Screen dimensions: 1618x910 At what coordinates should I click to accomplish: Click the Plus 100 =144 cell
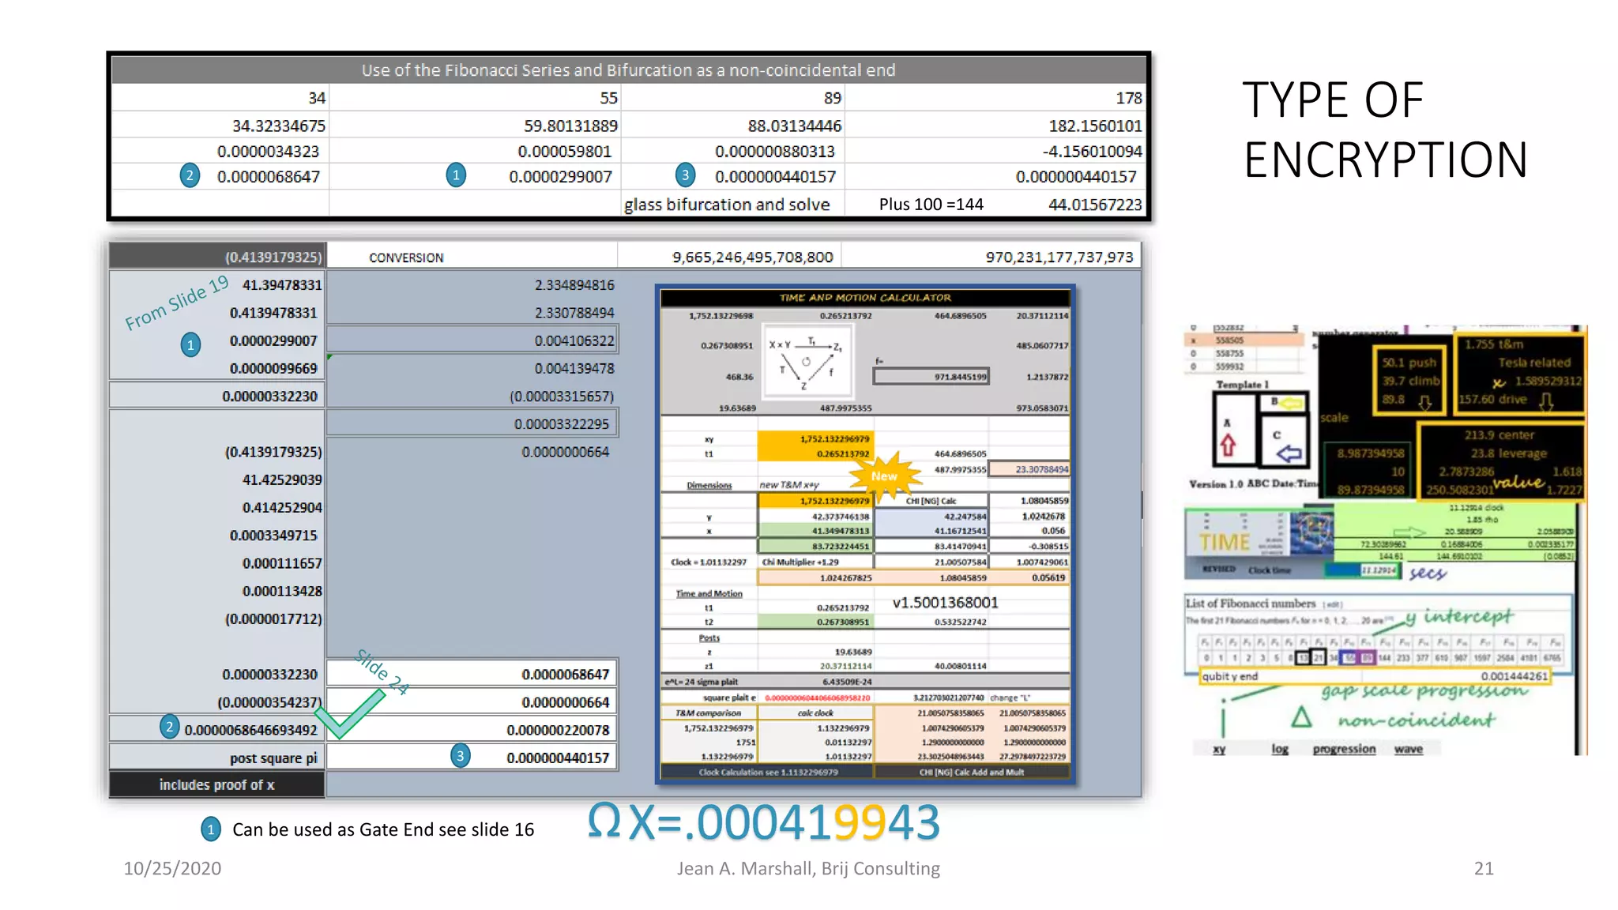931,205
